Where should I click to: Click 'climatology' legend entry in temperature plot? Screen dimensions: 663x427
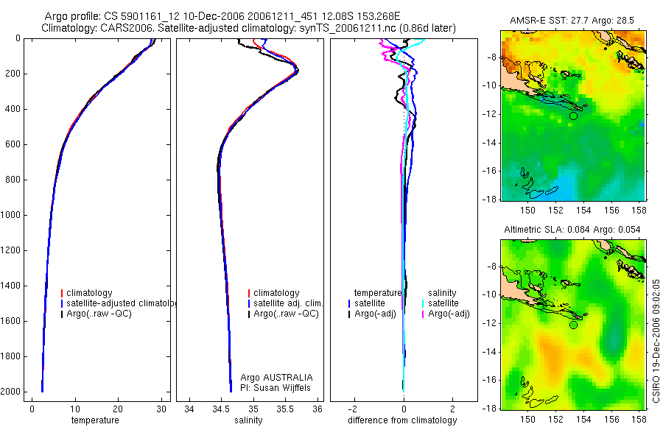point(89,293)
